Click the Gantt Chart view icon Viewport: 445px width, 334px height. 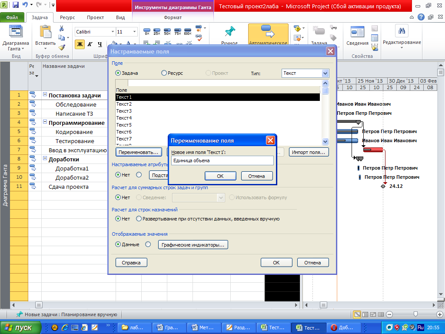coord(16,31)
